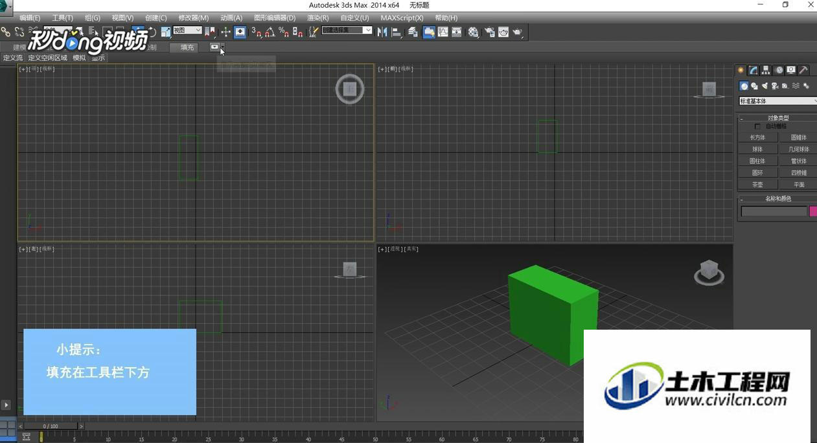Select the Space Warps category icon
The width and height of the screenshot is (817, 443).
[x=796, y=85]
